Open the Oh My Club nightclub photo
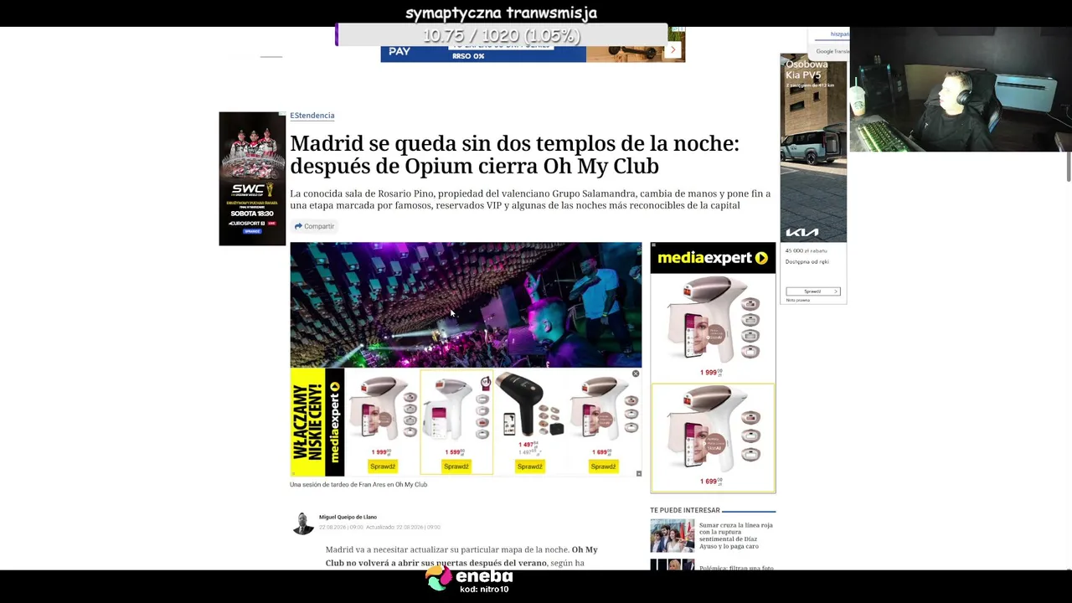The height and width of the screenshot is (603, 1072). 466,305
